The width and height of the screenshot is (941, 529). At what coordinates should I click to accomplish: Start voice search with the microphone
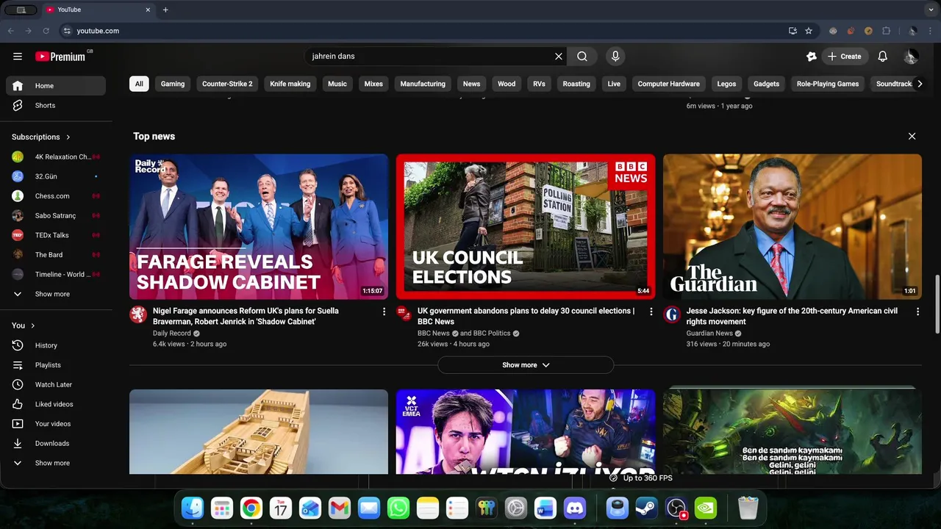[616, 57]
